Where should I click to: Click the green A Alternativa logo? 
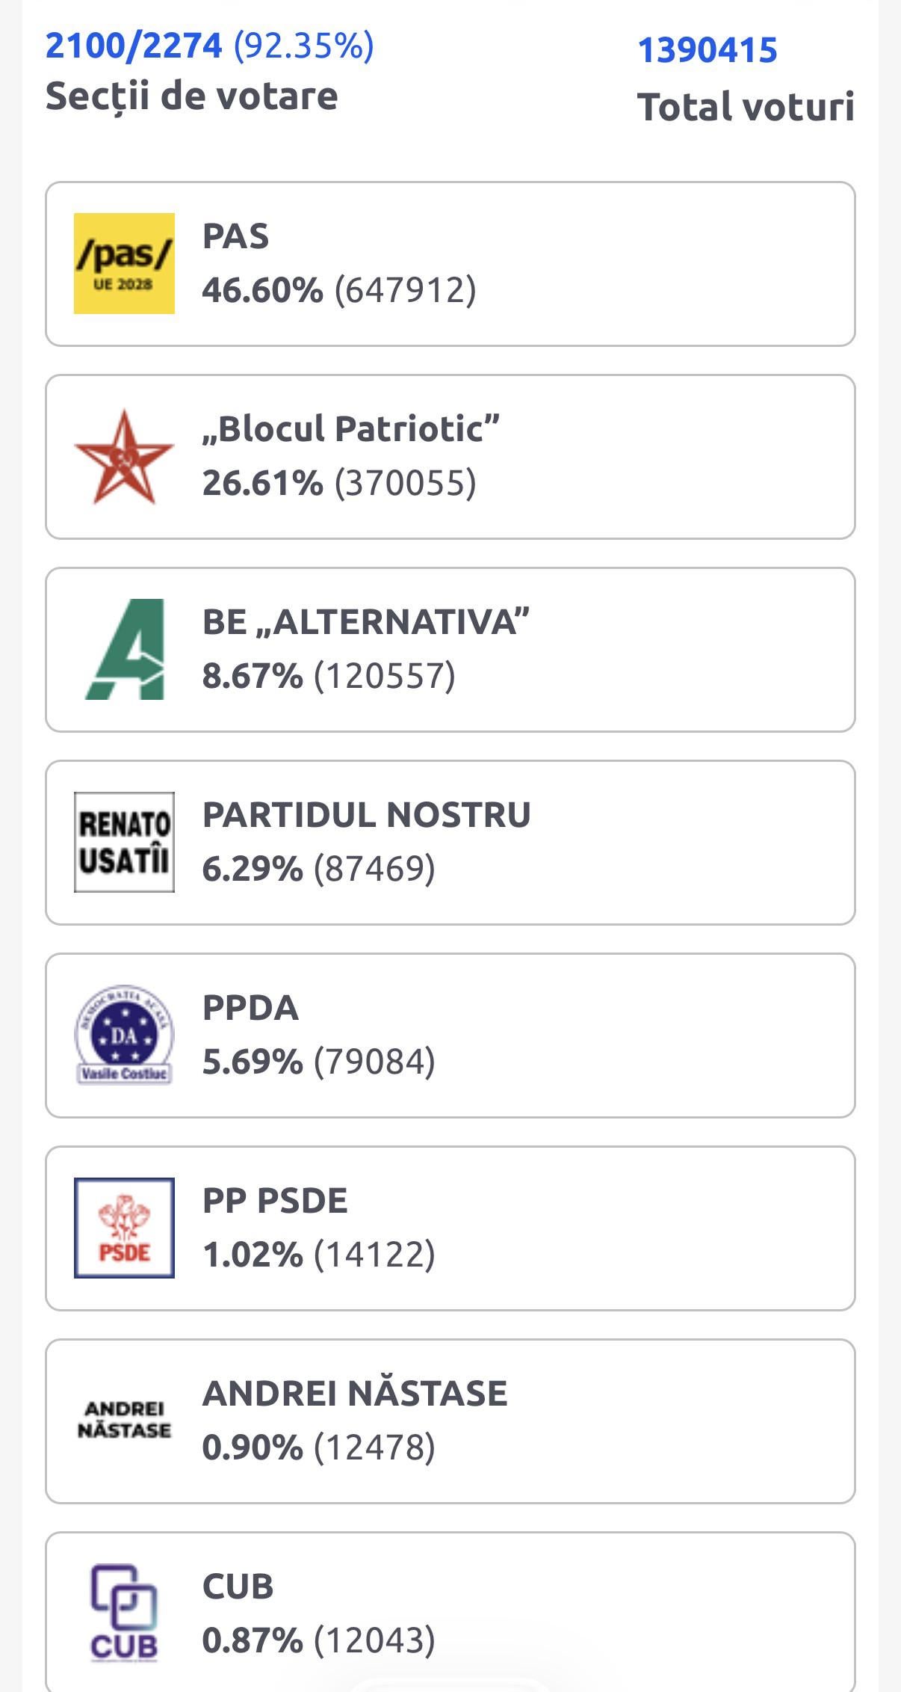click(x=126, y=649)
